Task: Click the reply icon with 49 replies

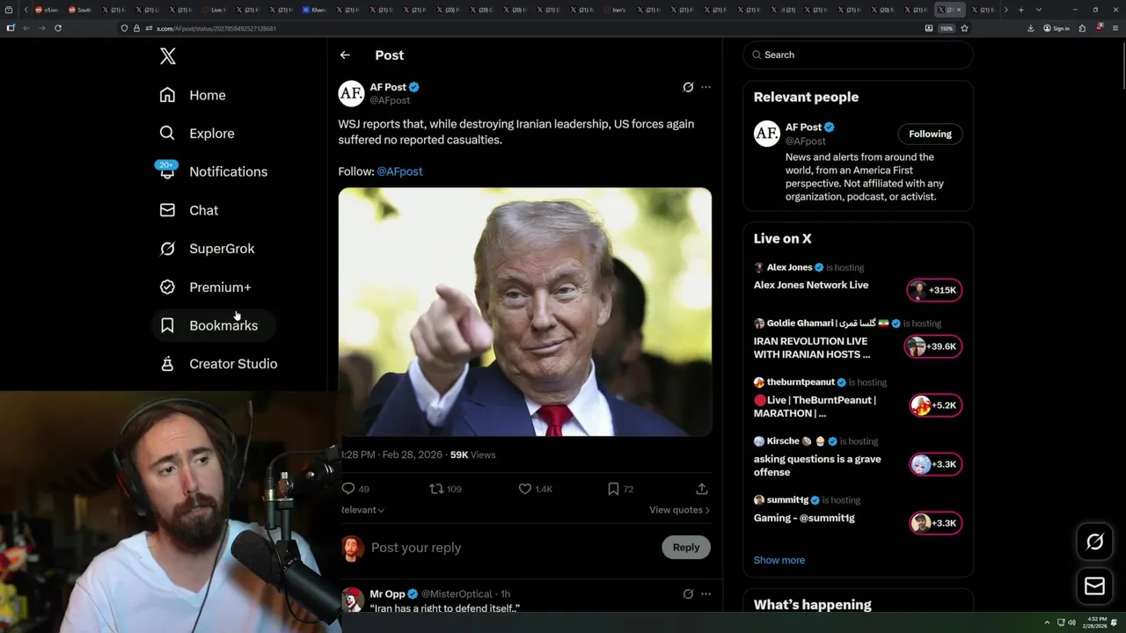Action: pos(348,489)
